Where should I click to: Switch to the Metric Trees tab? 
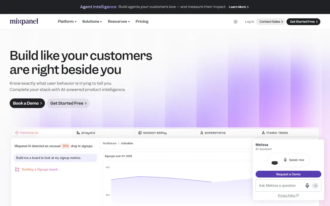coord(288,133)
